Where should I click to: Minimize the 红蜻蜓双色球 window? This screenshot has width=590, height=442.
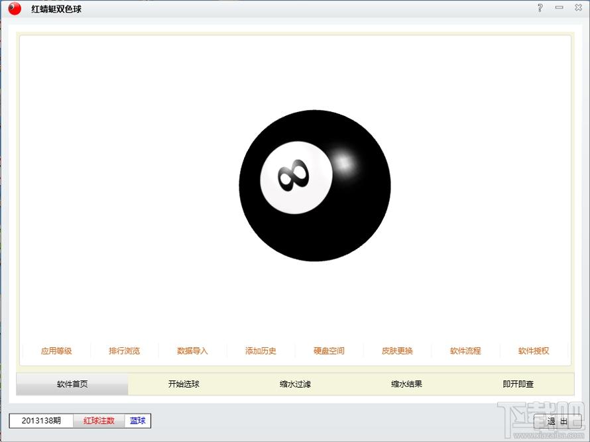point(559,7)
